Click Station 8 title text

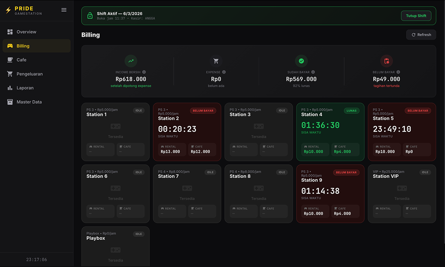tap(240, 177)
